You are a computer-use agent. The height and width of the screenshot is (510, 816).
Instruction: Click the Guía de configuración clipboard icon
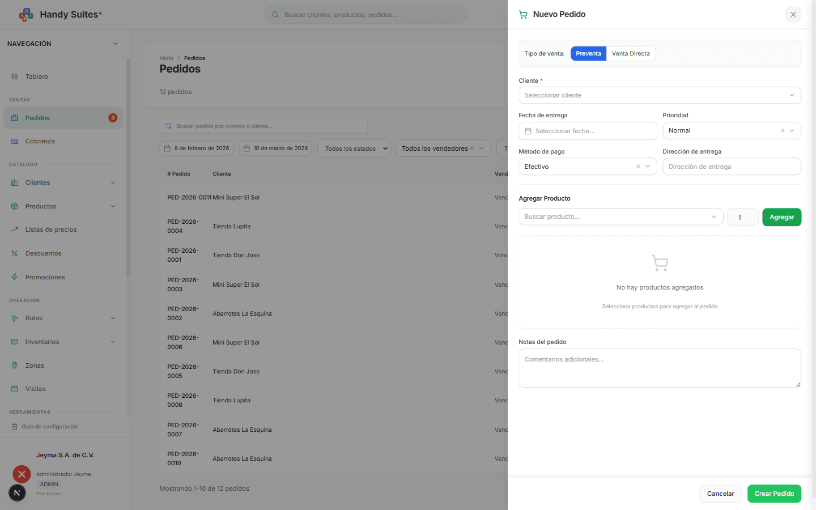(15, 427)
